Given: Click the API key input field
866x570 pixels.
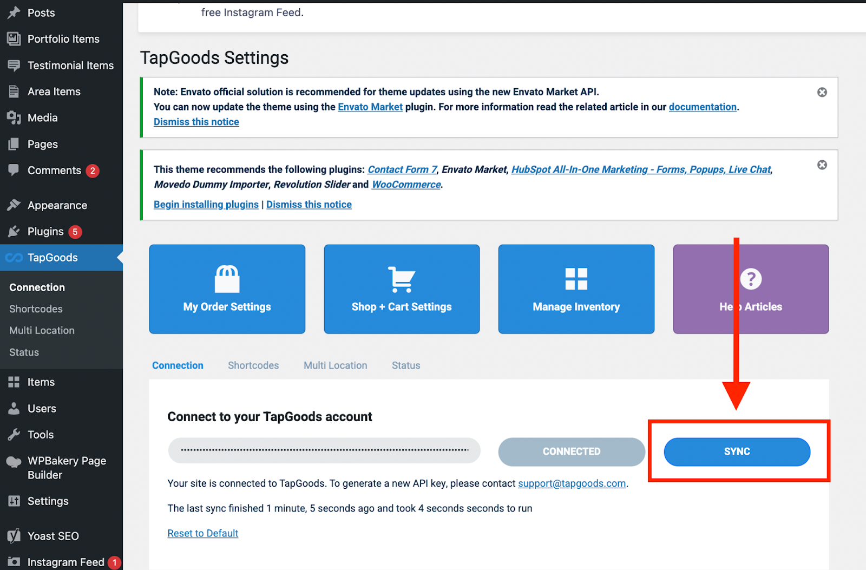Looking at the screenshot, I should [x=324, y=450].
